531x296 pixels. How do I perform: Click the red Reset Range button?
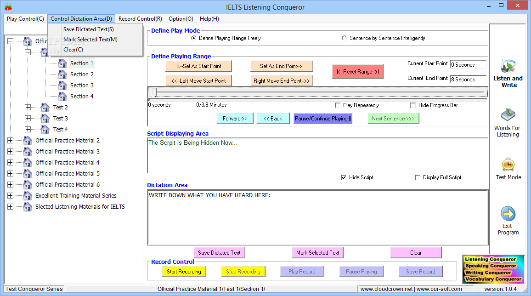(358, 72)
